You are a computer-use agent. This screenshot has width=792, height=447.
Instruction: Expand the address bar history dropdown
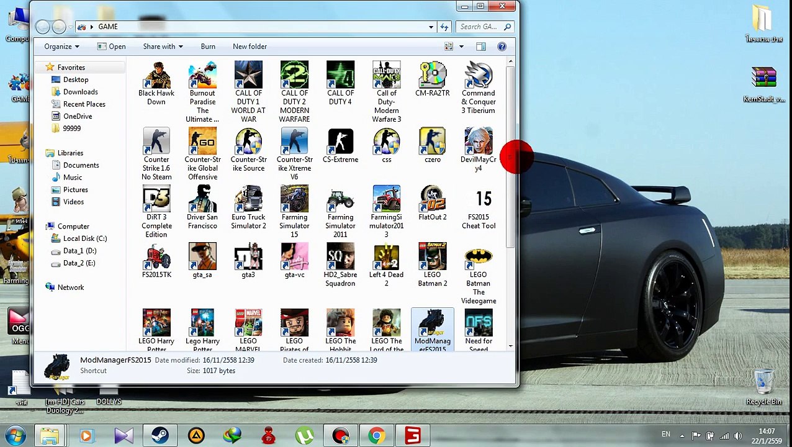click(431, 27)
